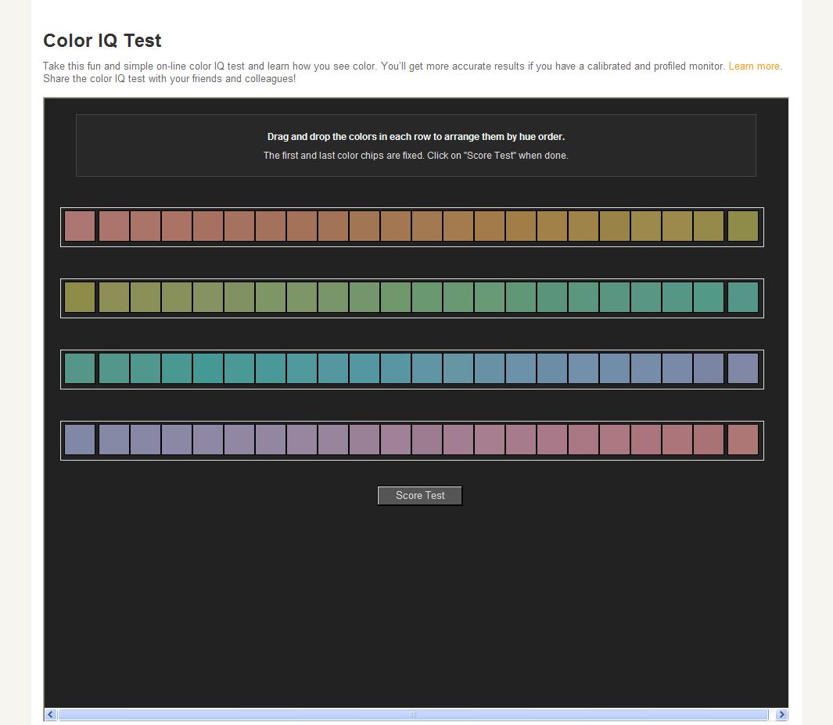Select the second-to-last chip in the pink-to-olive row
Viewport: 833px width, 725px height.
[x=709, y=226]
